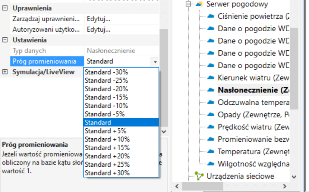Select Standard -30% from the list
The height and width of the screenshot is (192, 309).
click(x=106, y=72)
